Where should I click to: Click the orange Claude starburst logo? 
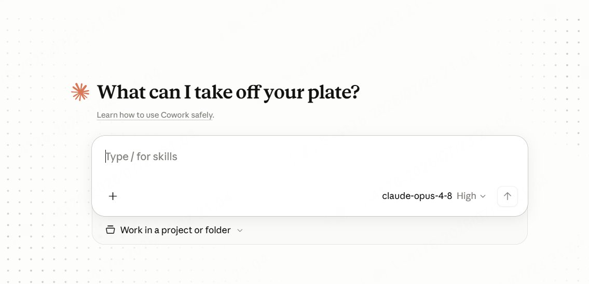(x=80, y=92)
